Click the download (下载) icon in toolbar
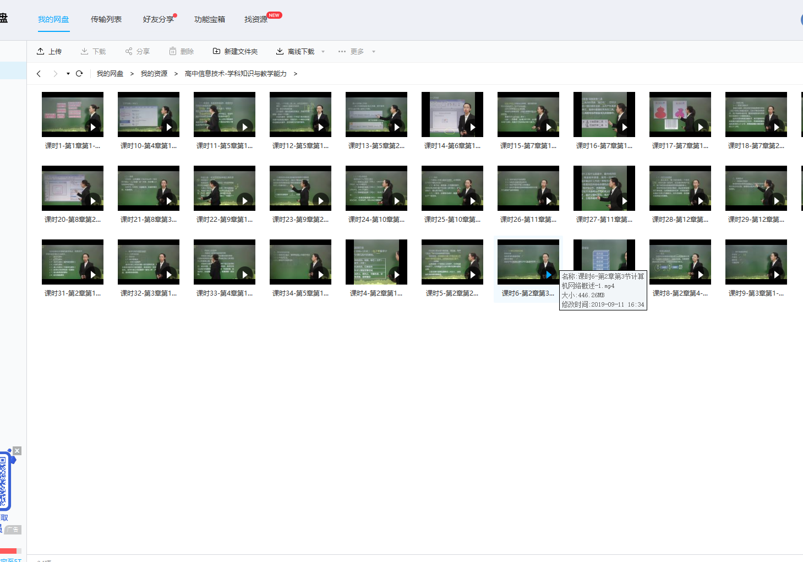803x562 pixels. pyautogui.click(x=85, y=51)
